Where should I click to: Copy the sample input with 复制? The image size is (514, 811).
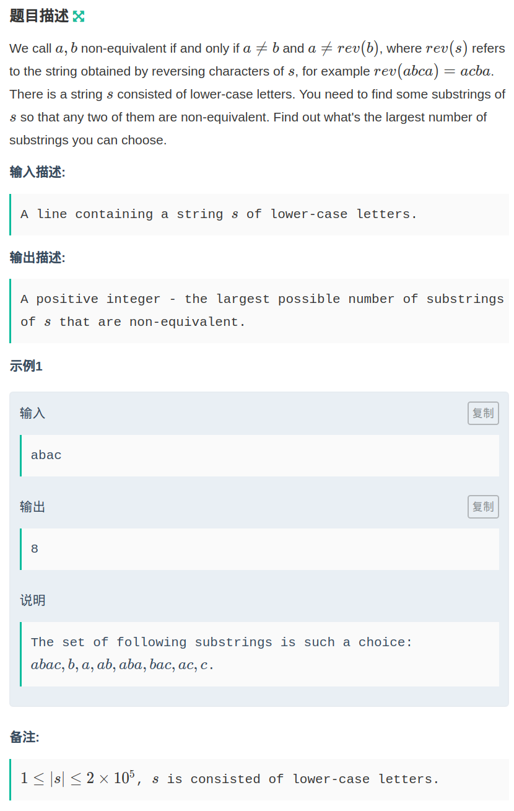[x=483, y=413]
